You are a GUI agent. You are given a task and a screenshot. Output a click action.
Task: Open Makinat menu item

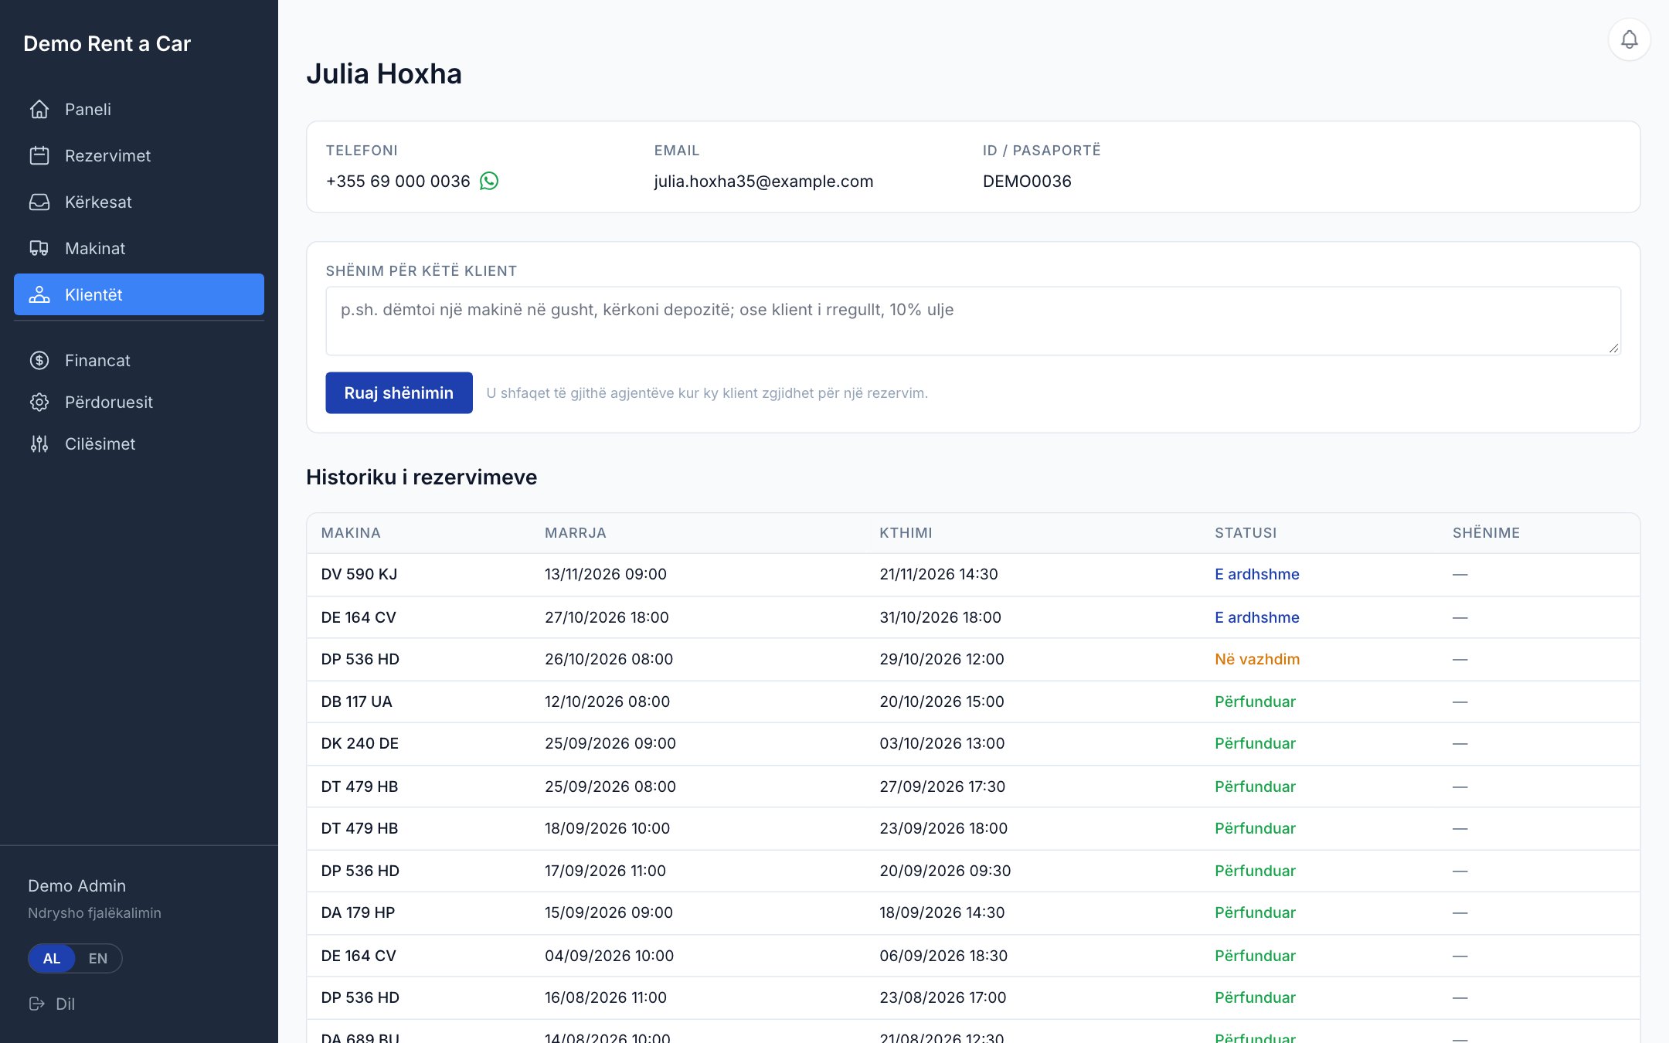(x=139, y=248)
